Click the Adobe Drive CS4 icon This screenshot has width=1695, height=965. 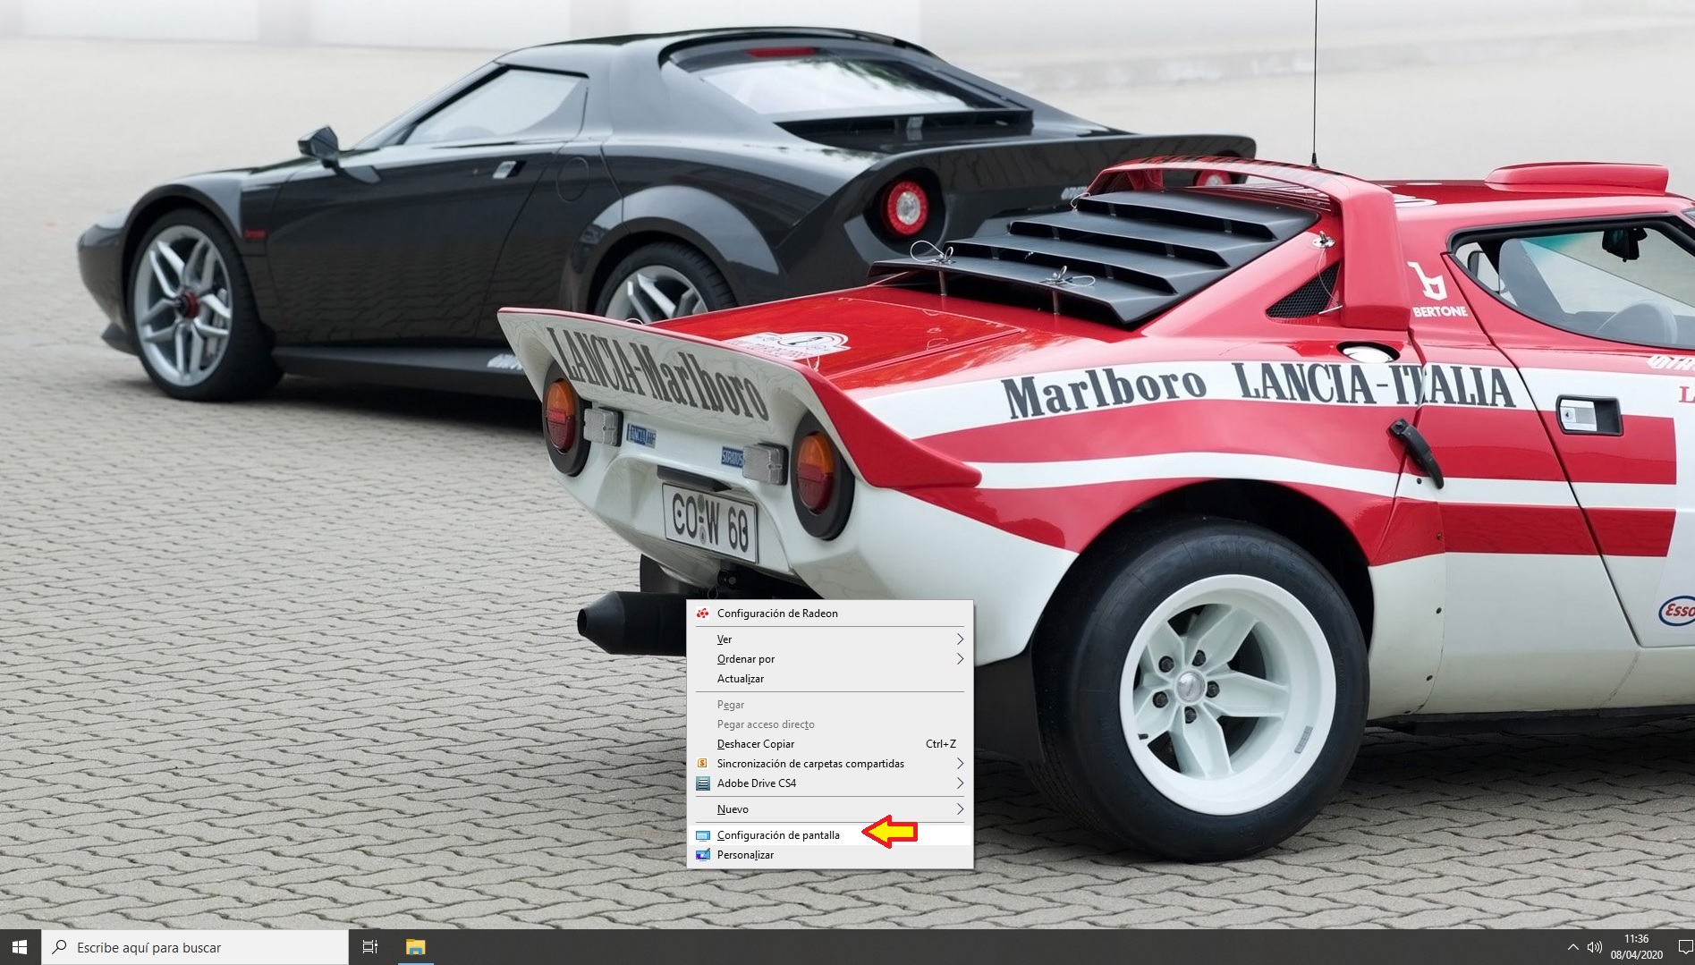[703, 783]
